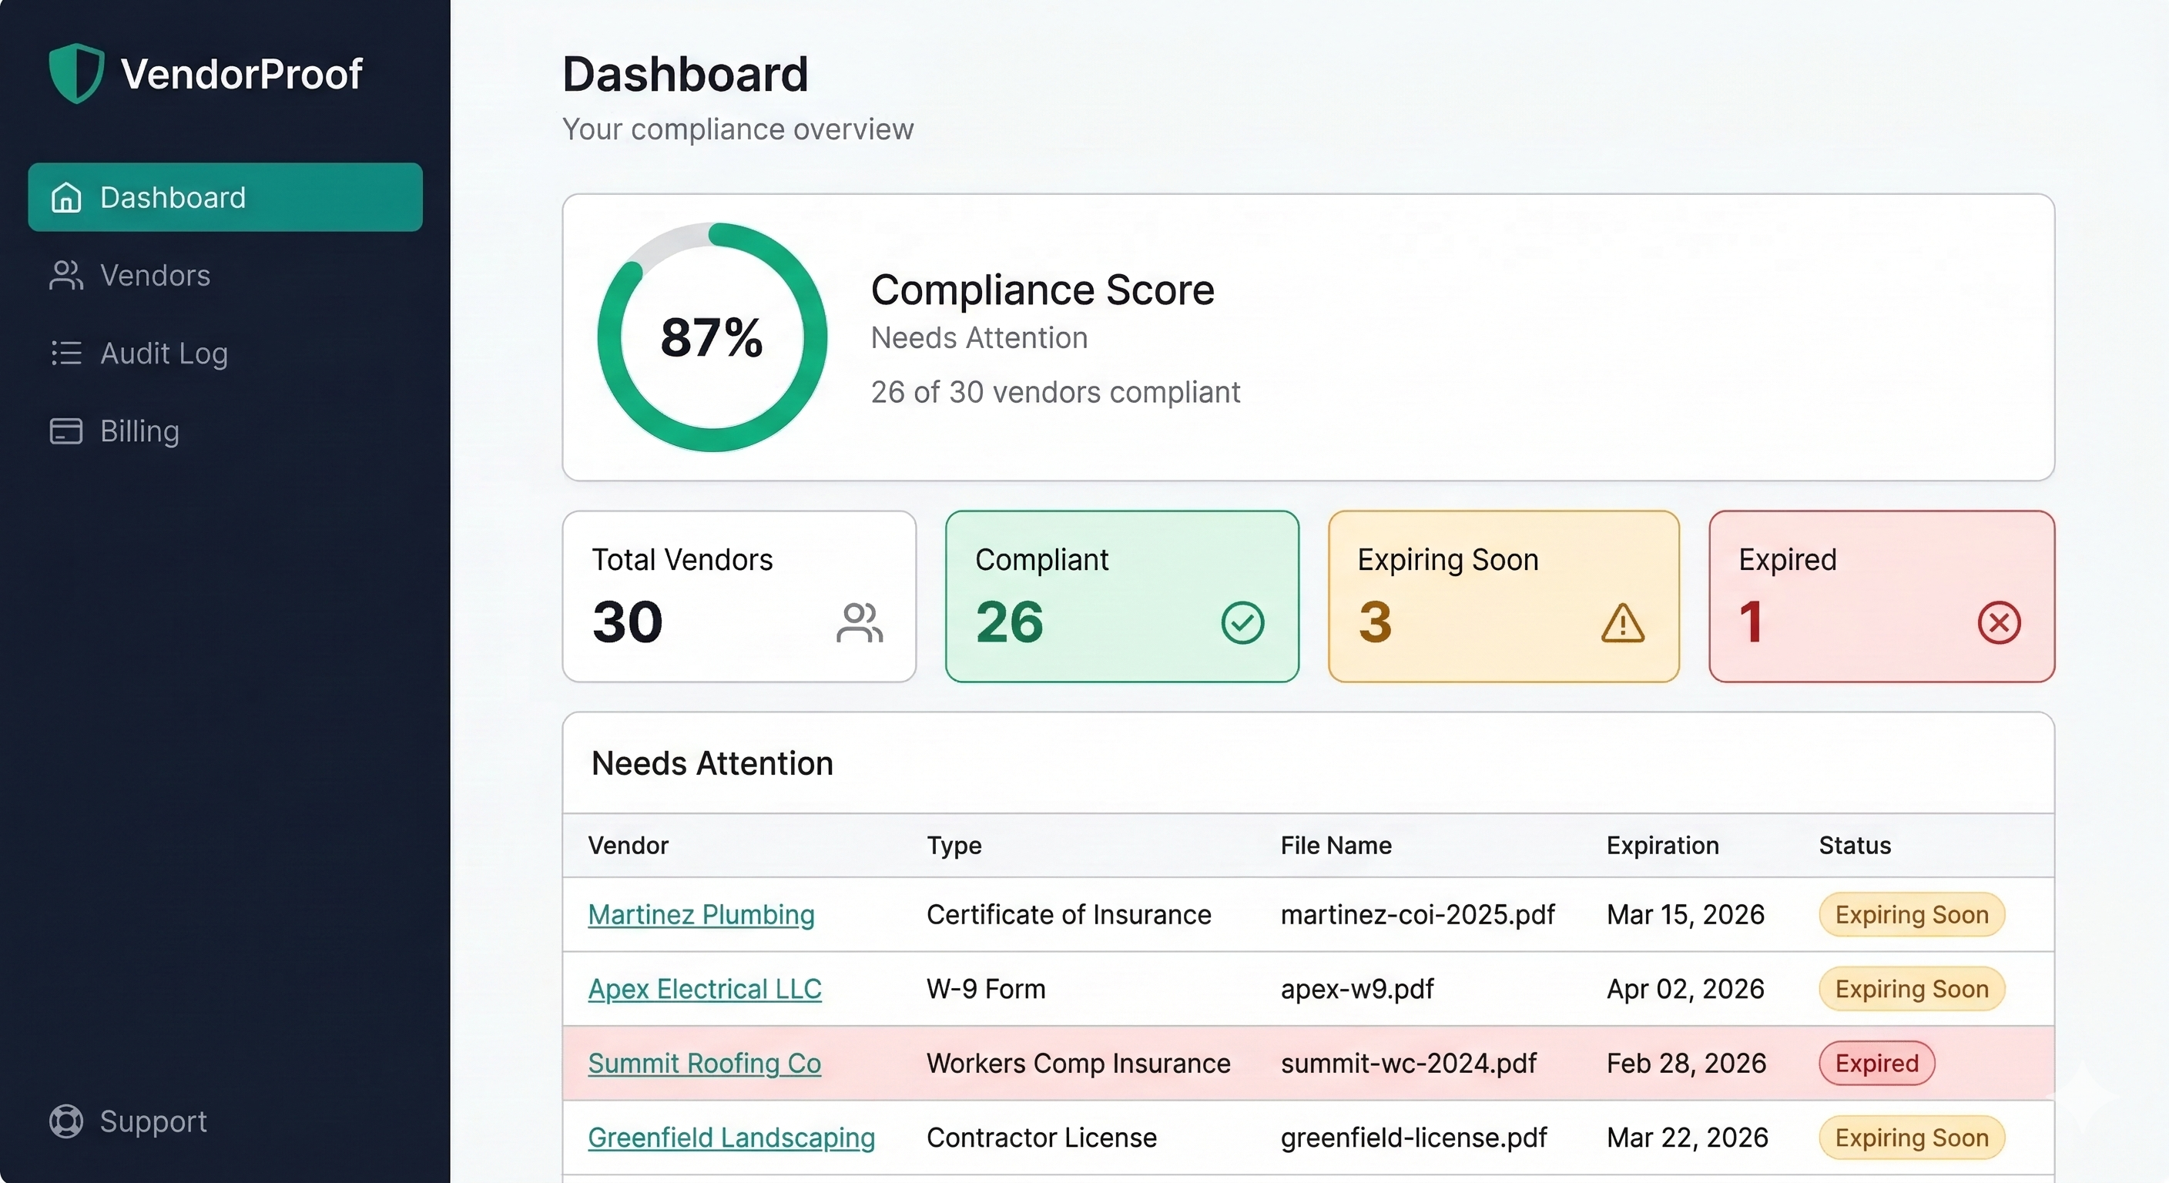Click the warning triangle in Expiring Soon card
This screenshot has height=1183, width=2169.
(1623, 624)
